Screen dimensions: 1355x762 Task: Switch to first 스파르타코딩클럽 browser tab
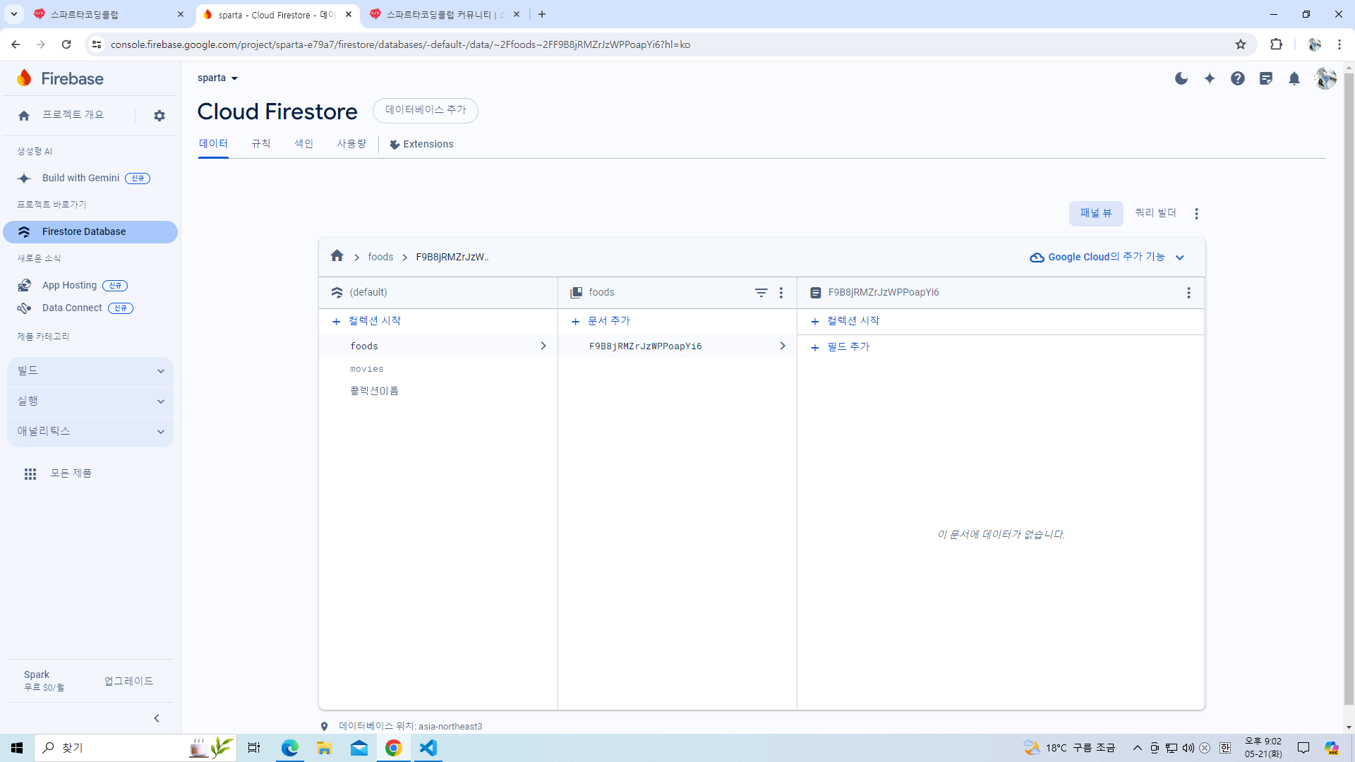click(x=109, y=14)
